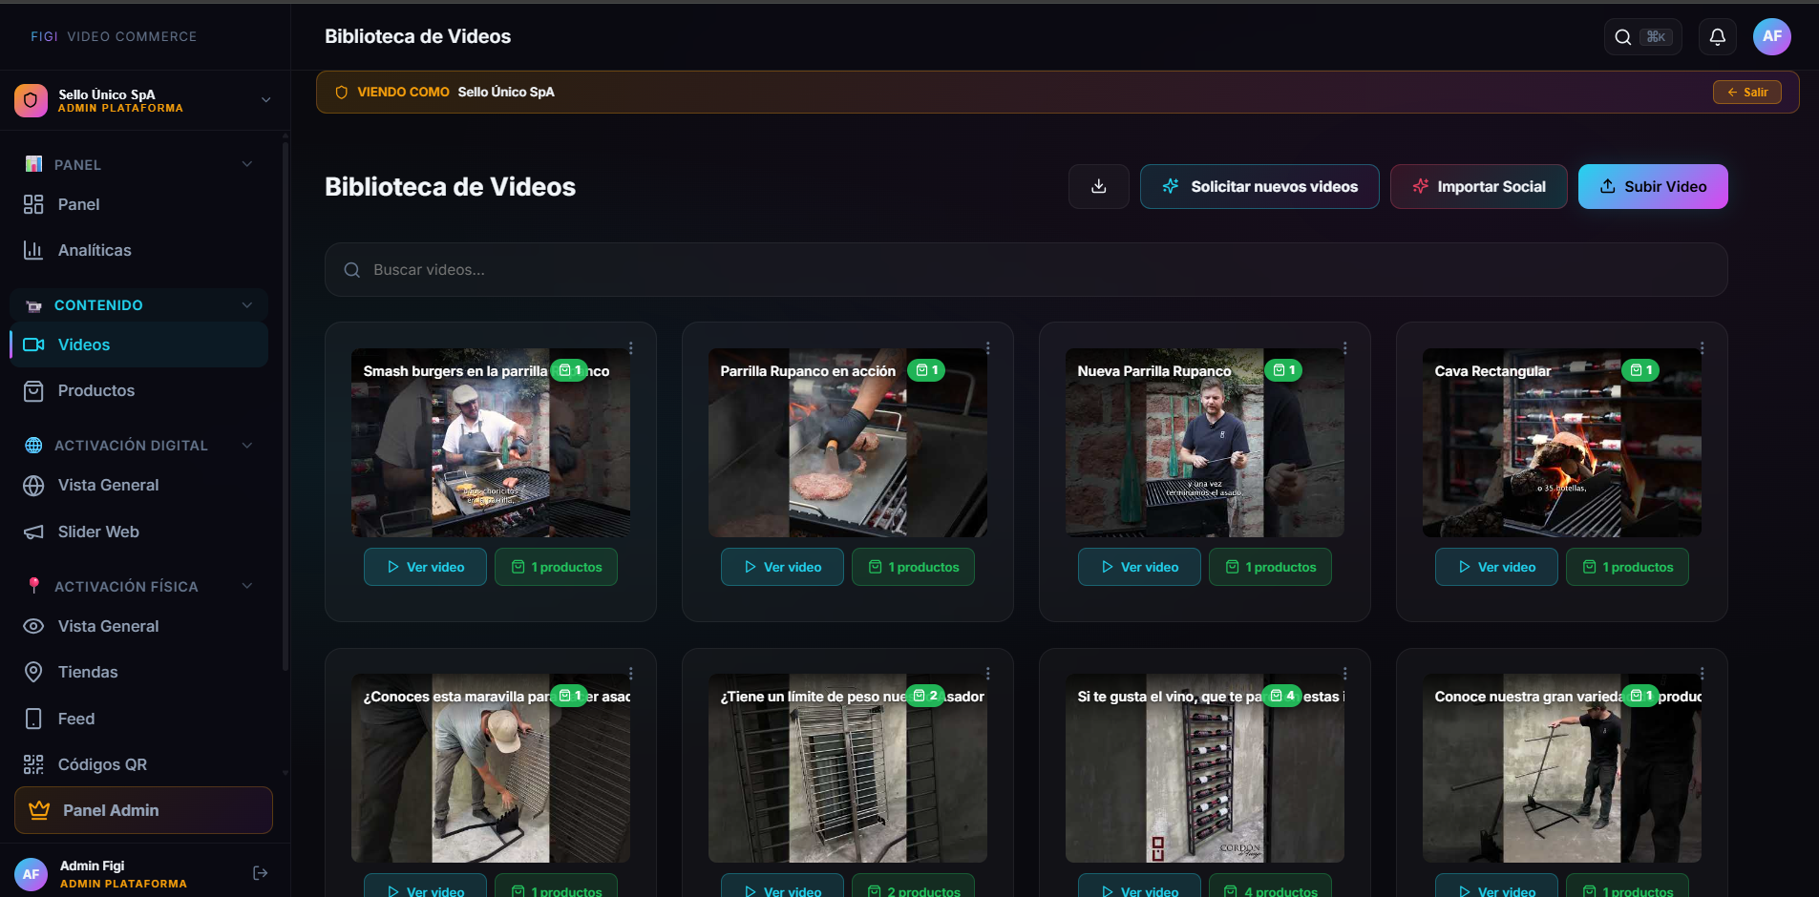The image size is (1819, 897).
Task: Click product count badge on Nueva Parrilla Rupanco
Action: click(1283, 370)
